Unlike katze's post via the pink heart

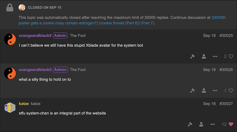point(231,124)
